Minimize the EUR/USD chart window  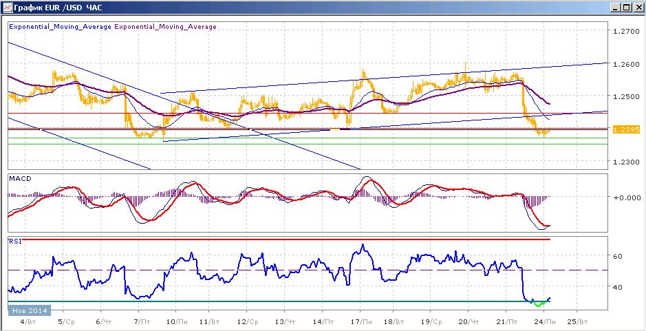coord(615,8)
